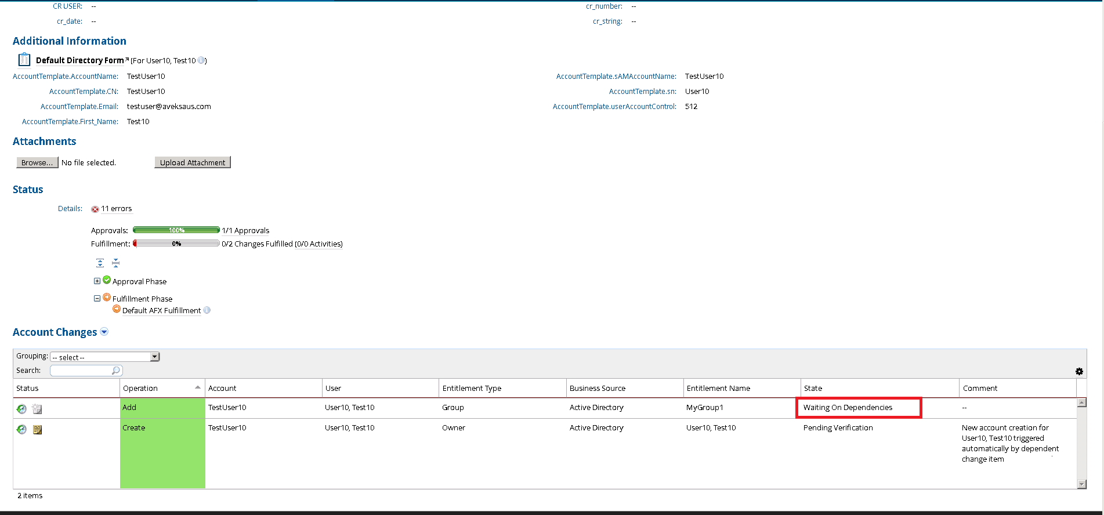
Task: Click the Default Directory Form clipboard icon
Action: 24,60
